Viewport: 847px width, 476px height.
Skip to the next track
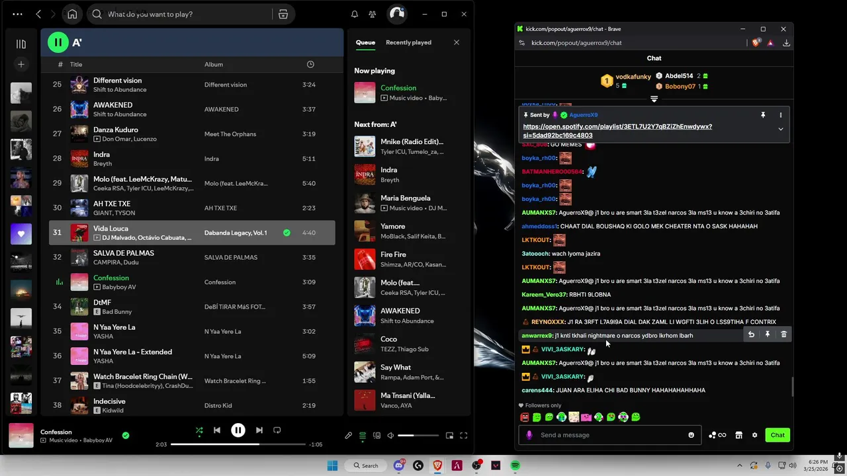(x=259, y=430)
